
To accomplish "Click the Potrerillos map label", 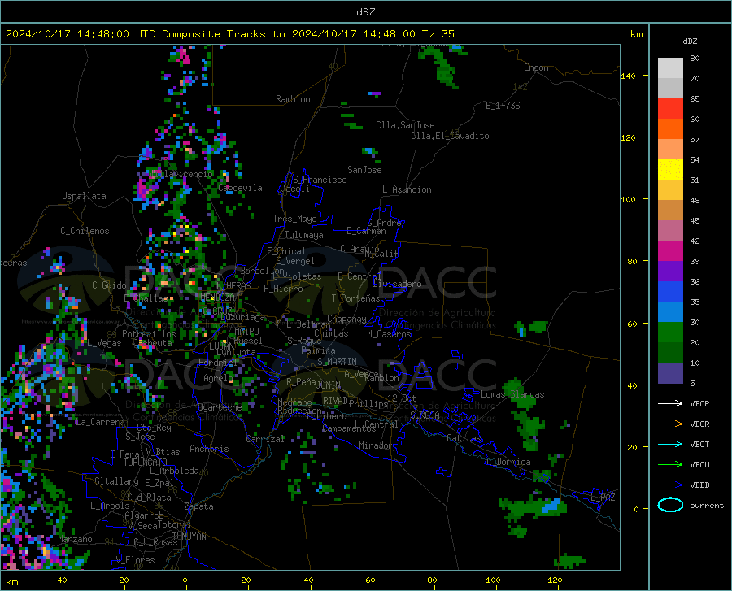I will [x=149, y=334].
